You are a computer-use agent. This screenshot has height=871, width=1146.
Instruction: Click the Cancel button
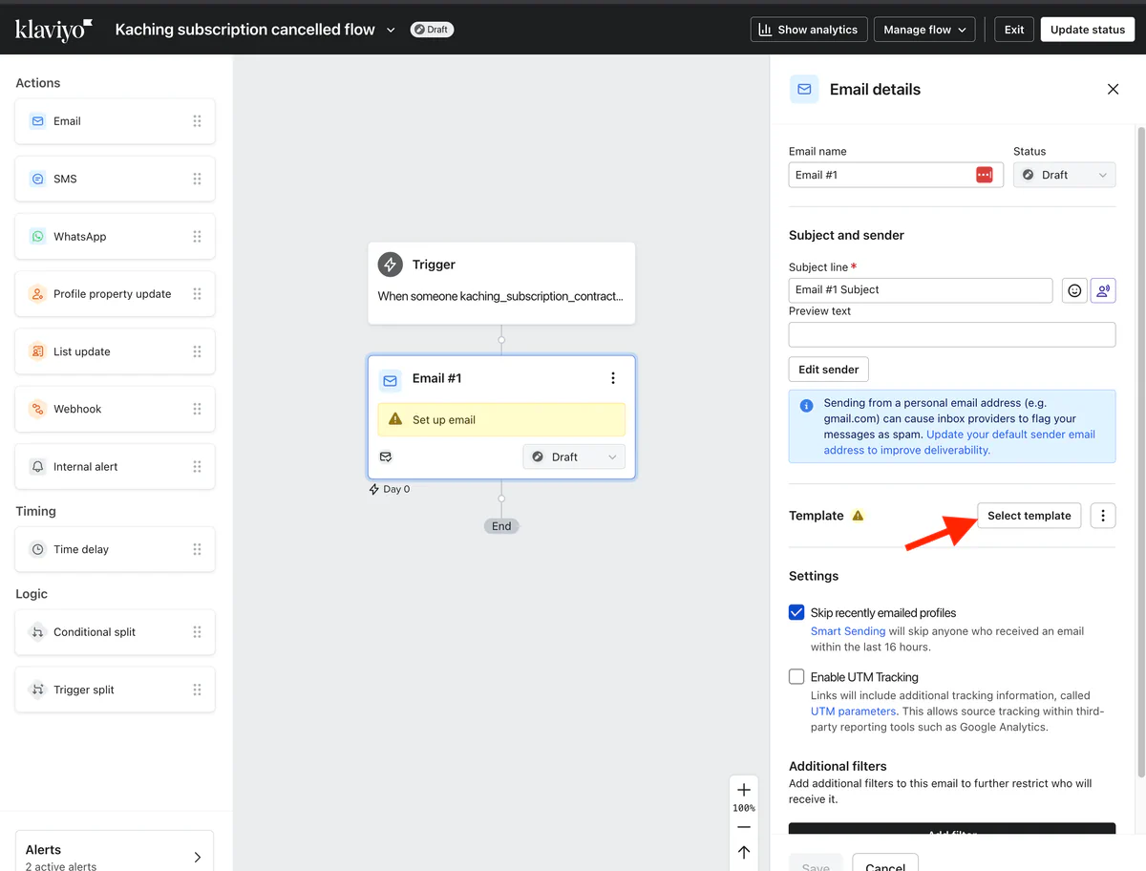click(x=885, y=862)
